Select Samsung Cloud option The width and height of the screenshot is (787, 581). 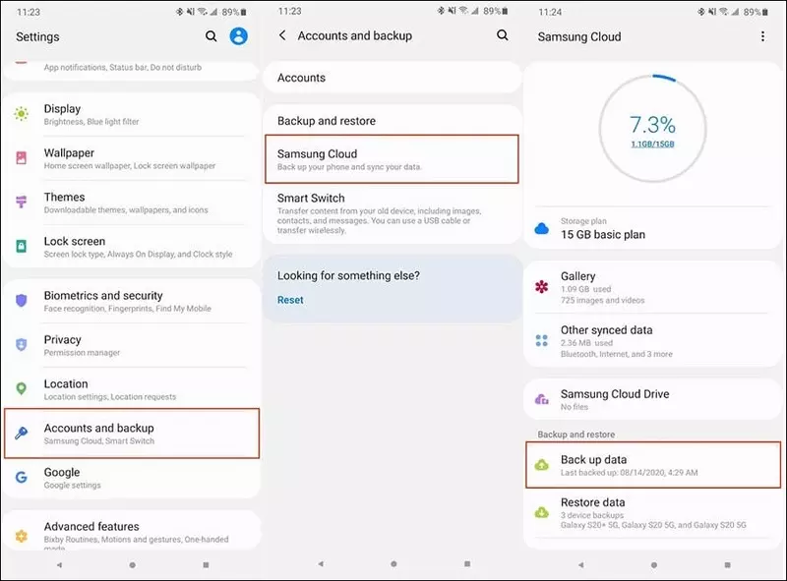392,159
